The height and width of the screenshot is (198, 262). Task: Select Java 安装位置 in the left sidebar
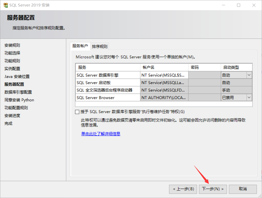point(17,76)
